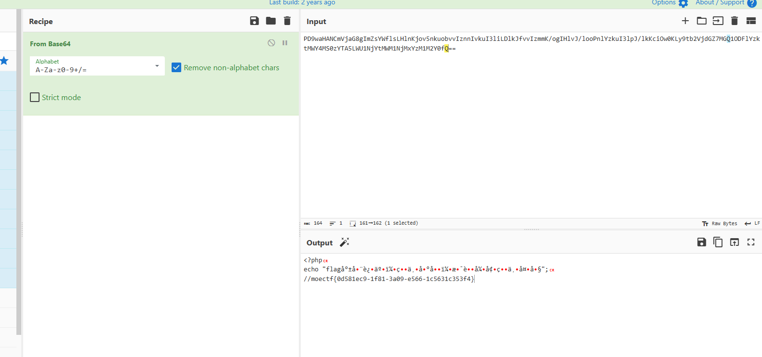This screenshot has width=762, height=357.
Task: Open the Options menu
Action: coord(669,3)
